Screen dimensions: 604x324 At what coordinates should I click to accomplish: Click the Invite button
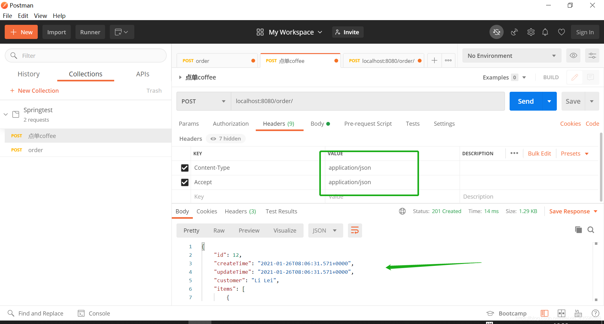[x=348, y=32]
